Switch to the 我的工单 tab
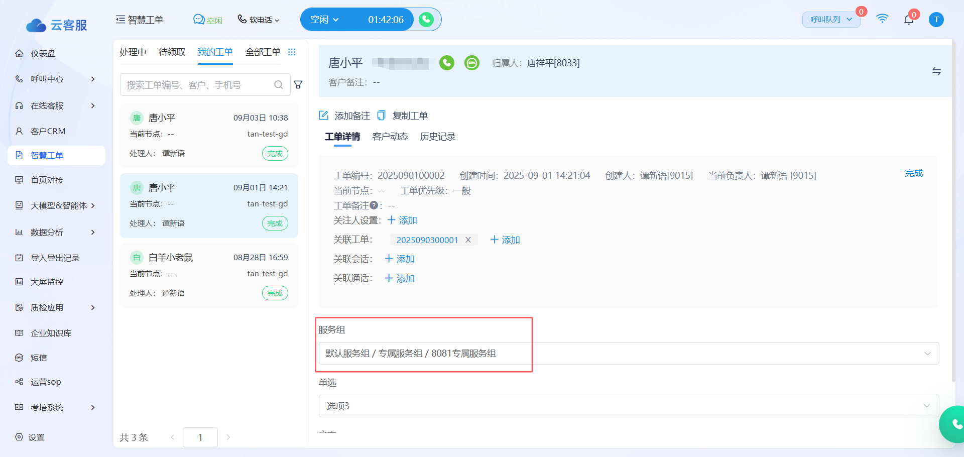The width and height of the screenshot is (964, 457). coord(215,52)
